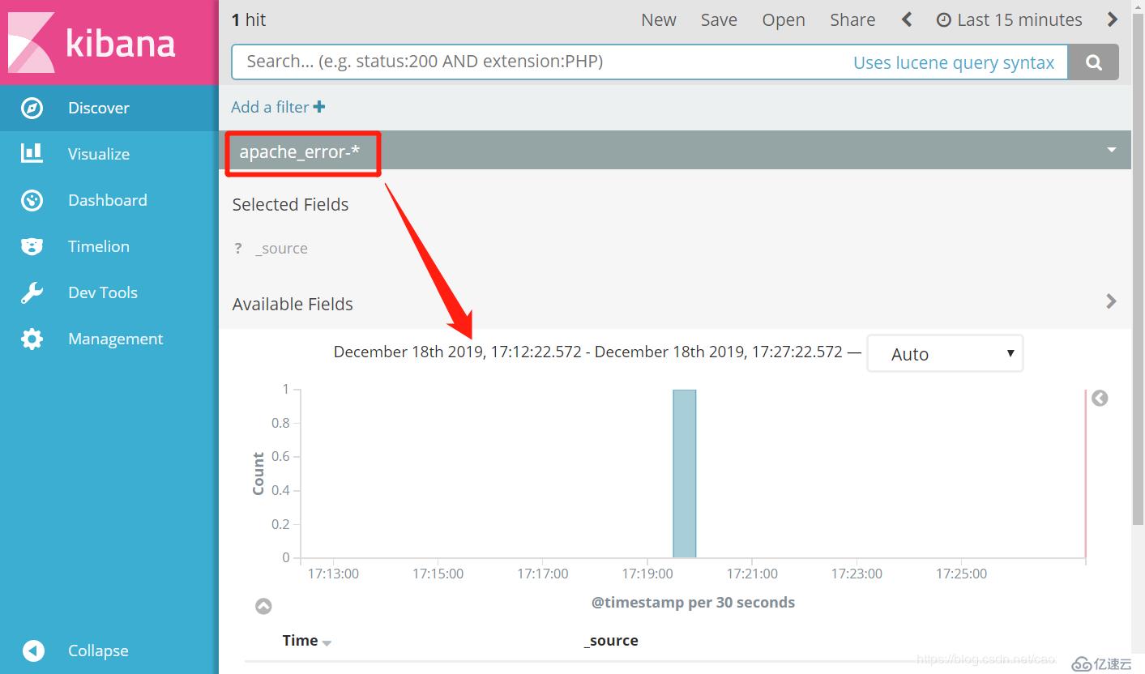
Task: Select the Discover menu item
Action: click(x=109, y=108)
